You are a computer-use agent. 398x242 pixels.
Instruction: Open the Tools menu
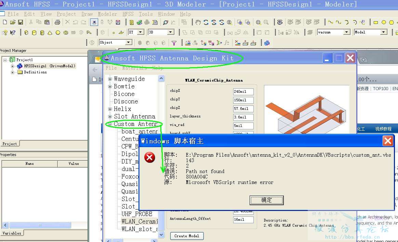[x=146, y=14]
